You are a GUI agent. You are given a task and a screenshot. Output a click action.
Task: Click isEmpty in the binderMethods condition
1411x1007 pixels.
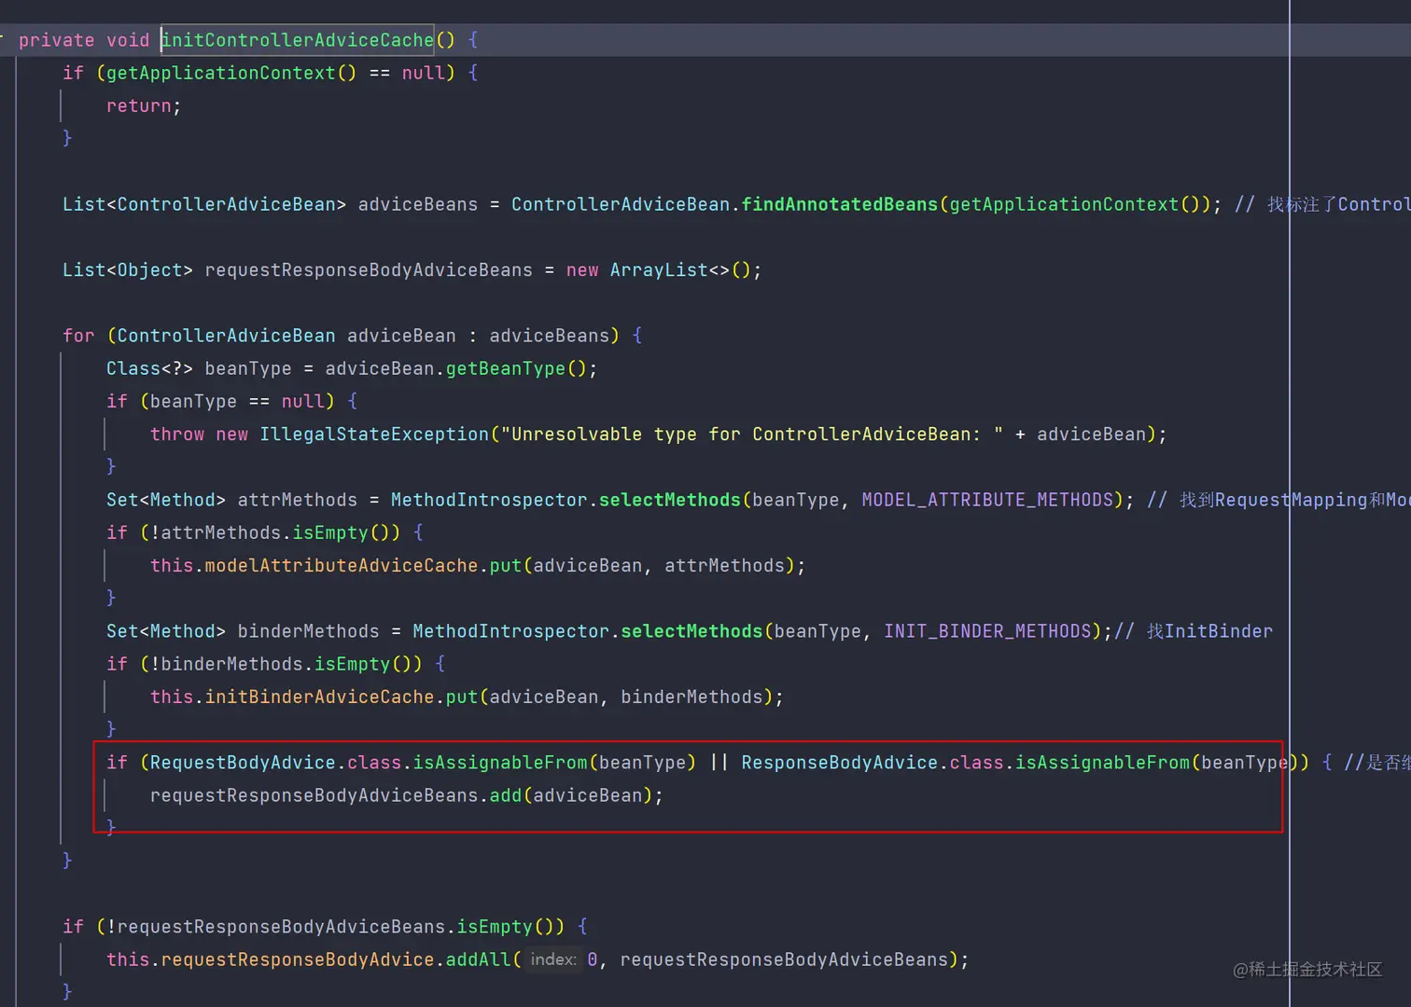point(353,664)
